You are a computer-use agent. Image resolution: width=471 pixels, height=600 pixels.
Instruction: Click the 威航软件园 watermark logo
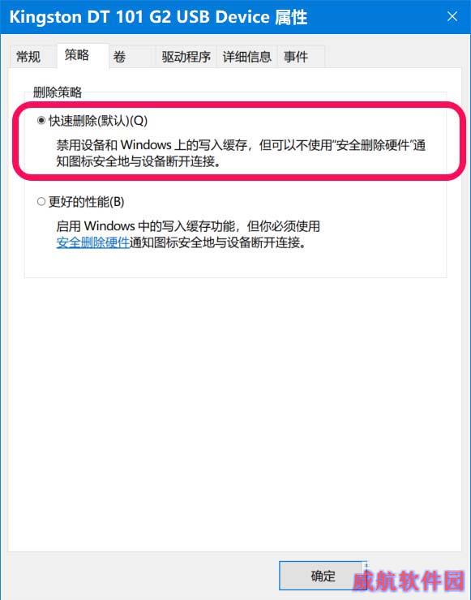pyautogui.click(x=409, y=581)
